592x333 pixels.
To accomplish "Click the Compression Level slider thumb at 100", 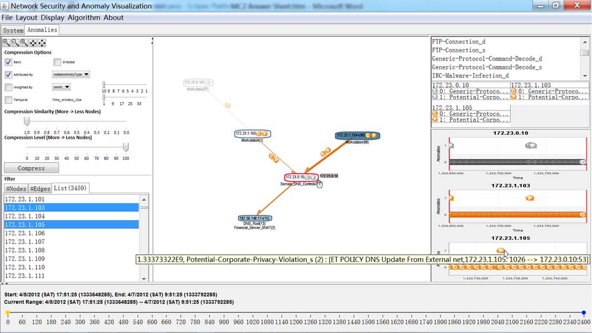I will click(126, 147).
